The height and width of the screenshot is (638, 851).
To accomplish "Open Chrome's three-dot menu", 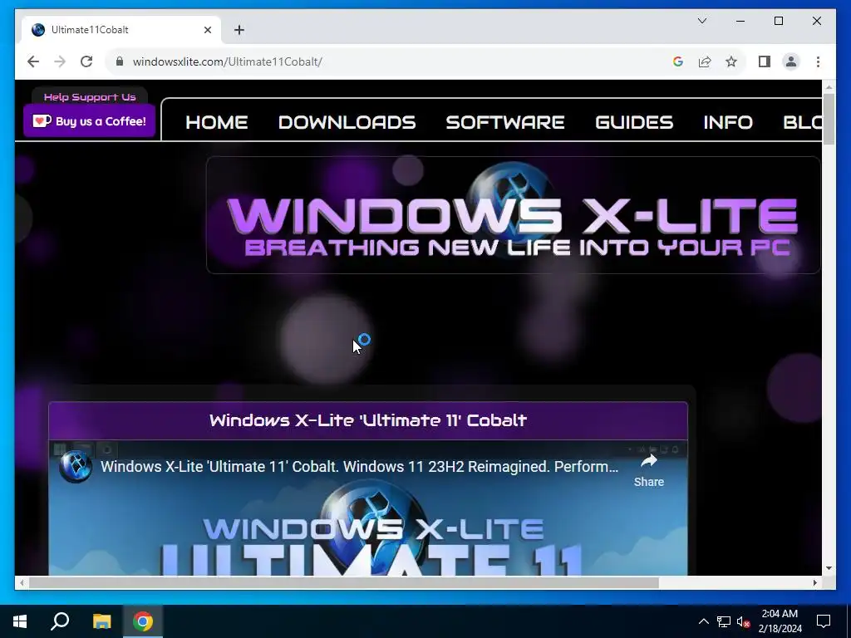I will 818,61.
